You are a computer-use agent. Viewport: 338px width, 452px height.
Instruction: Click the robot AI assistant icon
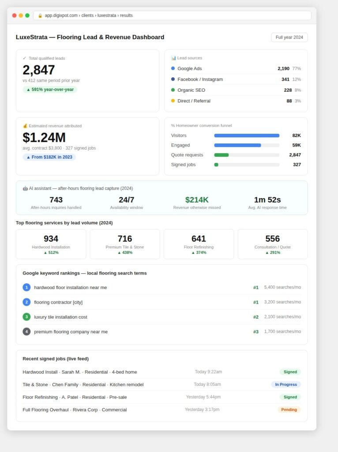pos(25,188)
